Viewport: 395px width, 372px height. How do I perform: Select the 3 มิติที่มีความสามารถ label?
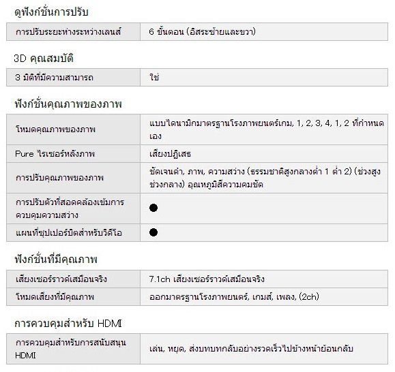coord(55,77)
